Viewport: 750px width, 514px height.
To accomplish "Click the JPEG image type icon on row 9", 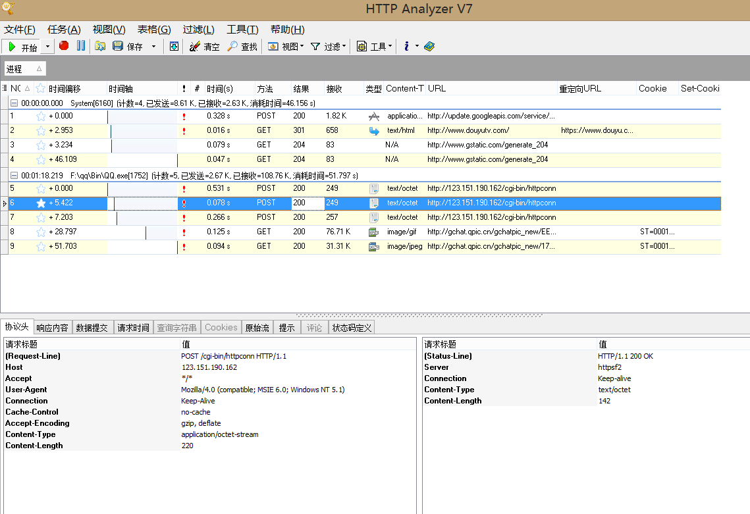I will 374,247.
